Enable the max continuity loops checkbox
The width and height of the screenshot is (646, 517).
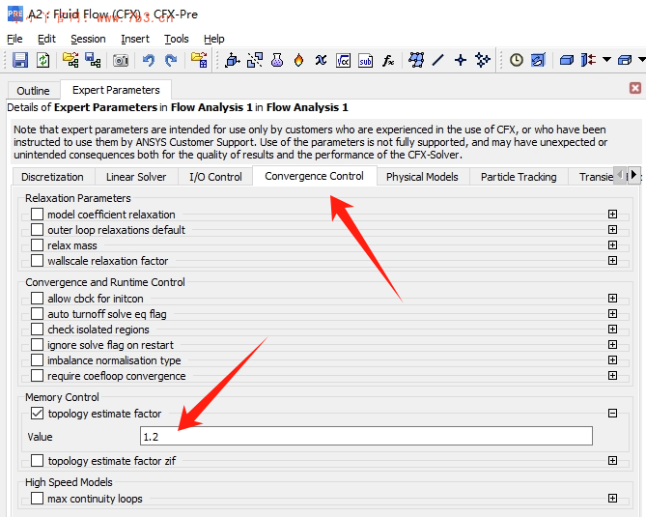pyautogui.click(x=38, y=499)
